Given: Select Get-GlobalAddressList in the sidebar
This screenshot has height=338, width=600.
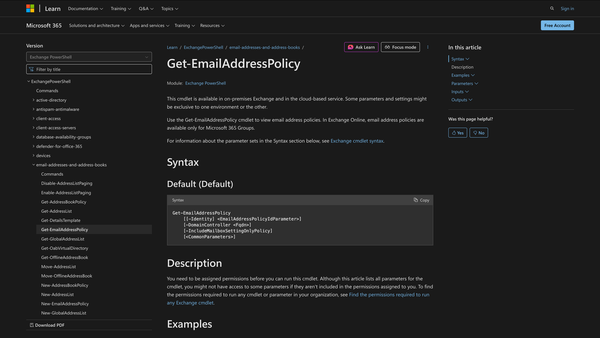Looking at the screenshot, I should point(63,239).
